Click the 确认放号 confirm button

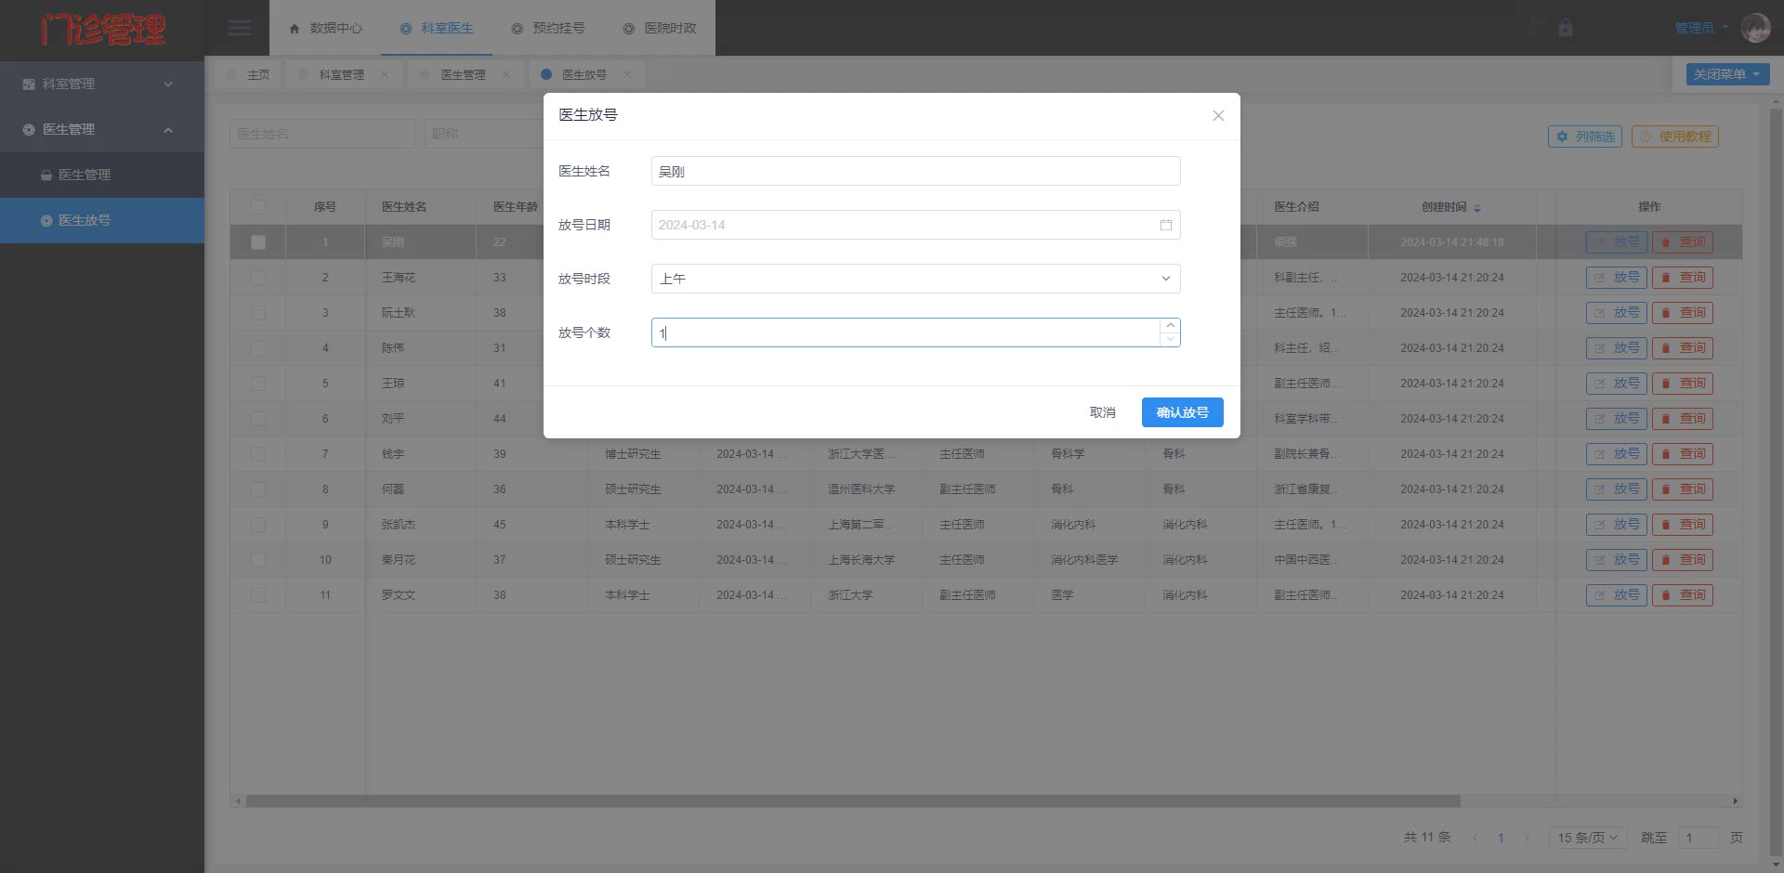pos(1182,412)
